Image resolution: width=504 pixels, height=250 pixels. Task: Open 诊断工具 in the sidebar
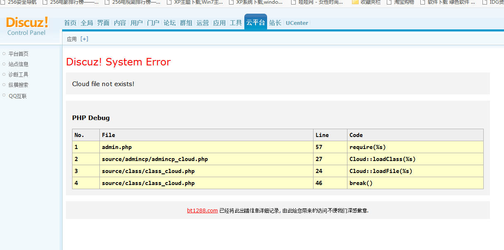[x=18, y=75]
